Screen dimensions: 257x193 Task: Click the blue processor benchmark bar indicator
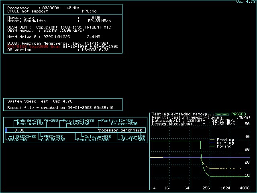[x=6, y=130]
